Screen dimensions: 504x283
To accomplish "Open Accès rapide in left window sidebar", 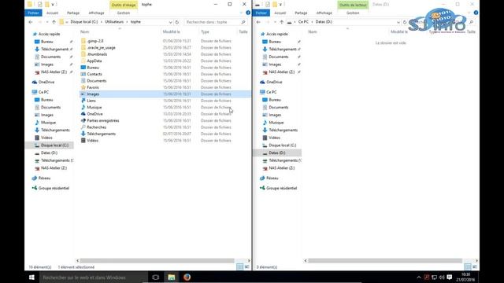I will [49, 34].
